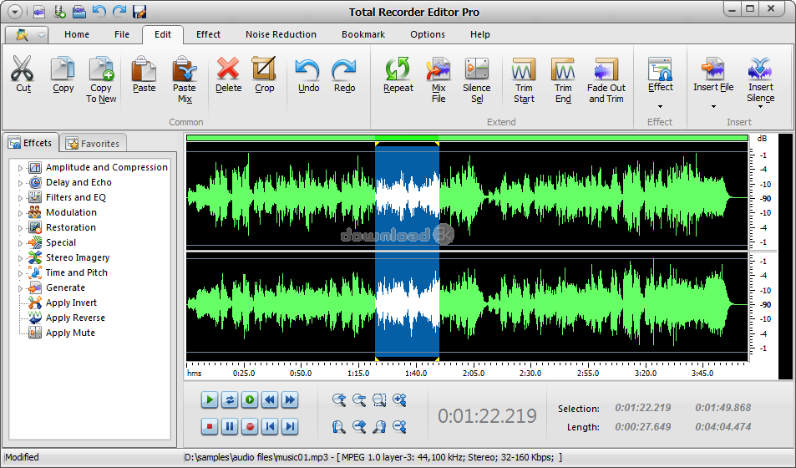Image resolution: width=796 pixels, height=468 pixels.
Task: Select Apply Invert in the effects tree
Action: point(71,303)
